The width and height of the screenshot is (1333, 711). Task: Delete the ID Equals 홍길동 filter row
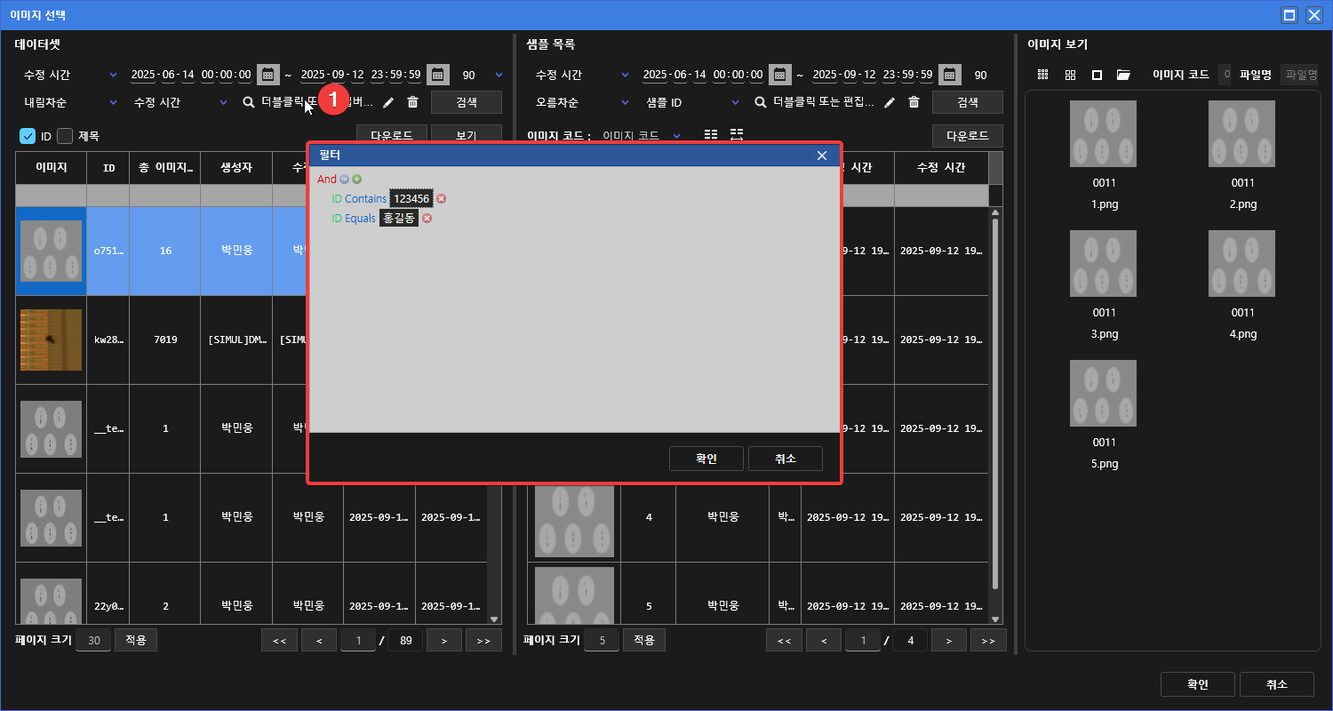[427, 219]
